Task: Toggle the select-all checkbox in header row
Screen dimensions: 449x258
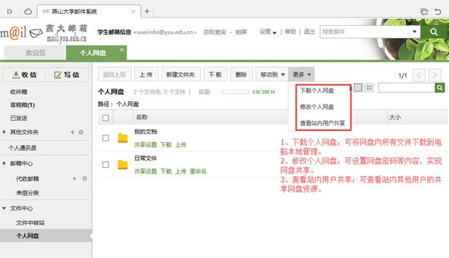Action: tap(106, 118)
